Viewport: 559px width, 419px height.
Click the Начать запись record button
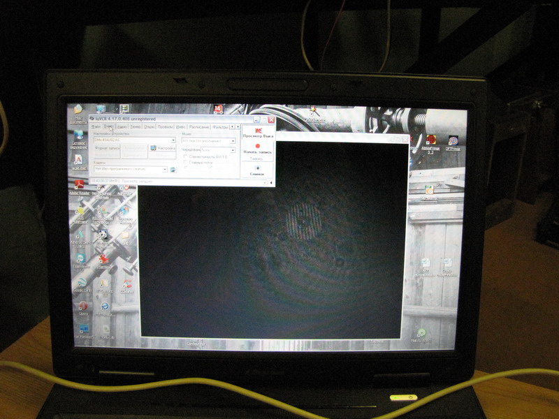[x=258, y=149]
